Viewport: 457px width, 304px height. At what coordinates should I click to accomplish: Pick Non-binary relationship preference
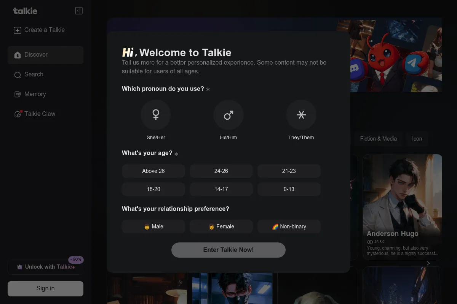coord(289,226)
